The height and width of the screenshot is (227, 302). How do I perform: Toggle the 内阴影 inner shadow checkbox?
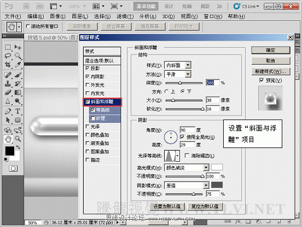pyautogui.click(x=88, y=77)
